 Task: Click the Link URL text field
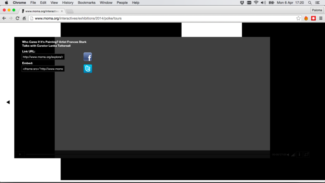[43, 57]
